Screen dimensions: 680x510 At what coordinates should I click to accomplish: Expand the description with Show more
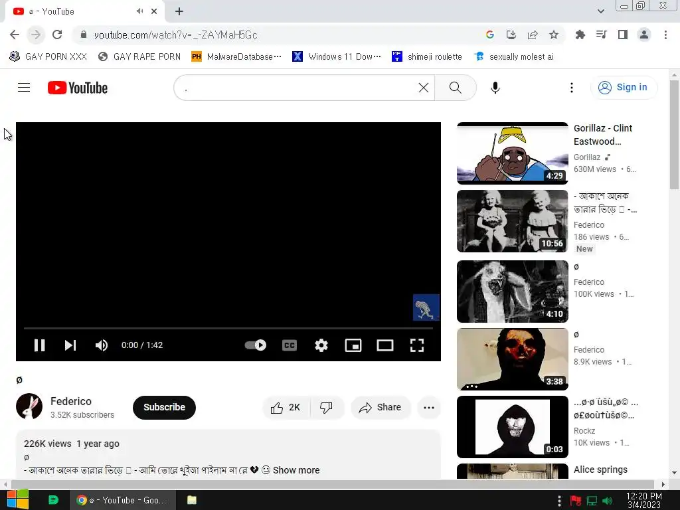[296, 470]
